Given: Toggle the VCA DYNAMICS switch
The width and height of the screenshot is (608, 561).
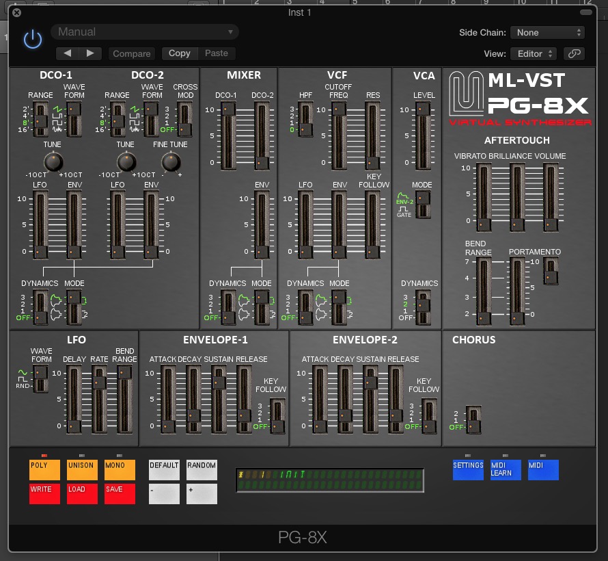Looking at the screenshot, I should pyautogui.click(x=423, y=307).
